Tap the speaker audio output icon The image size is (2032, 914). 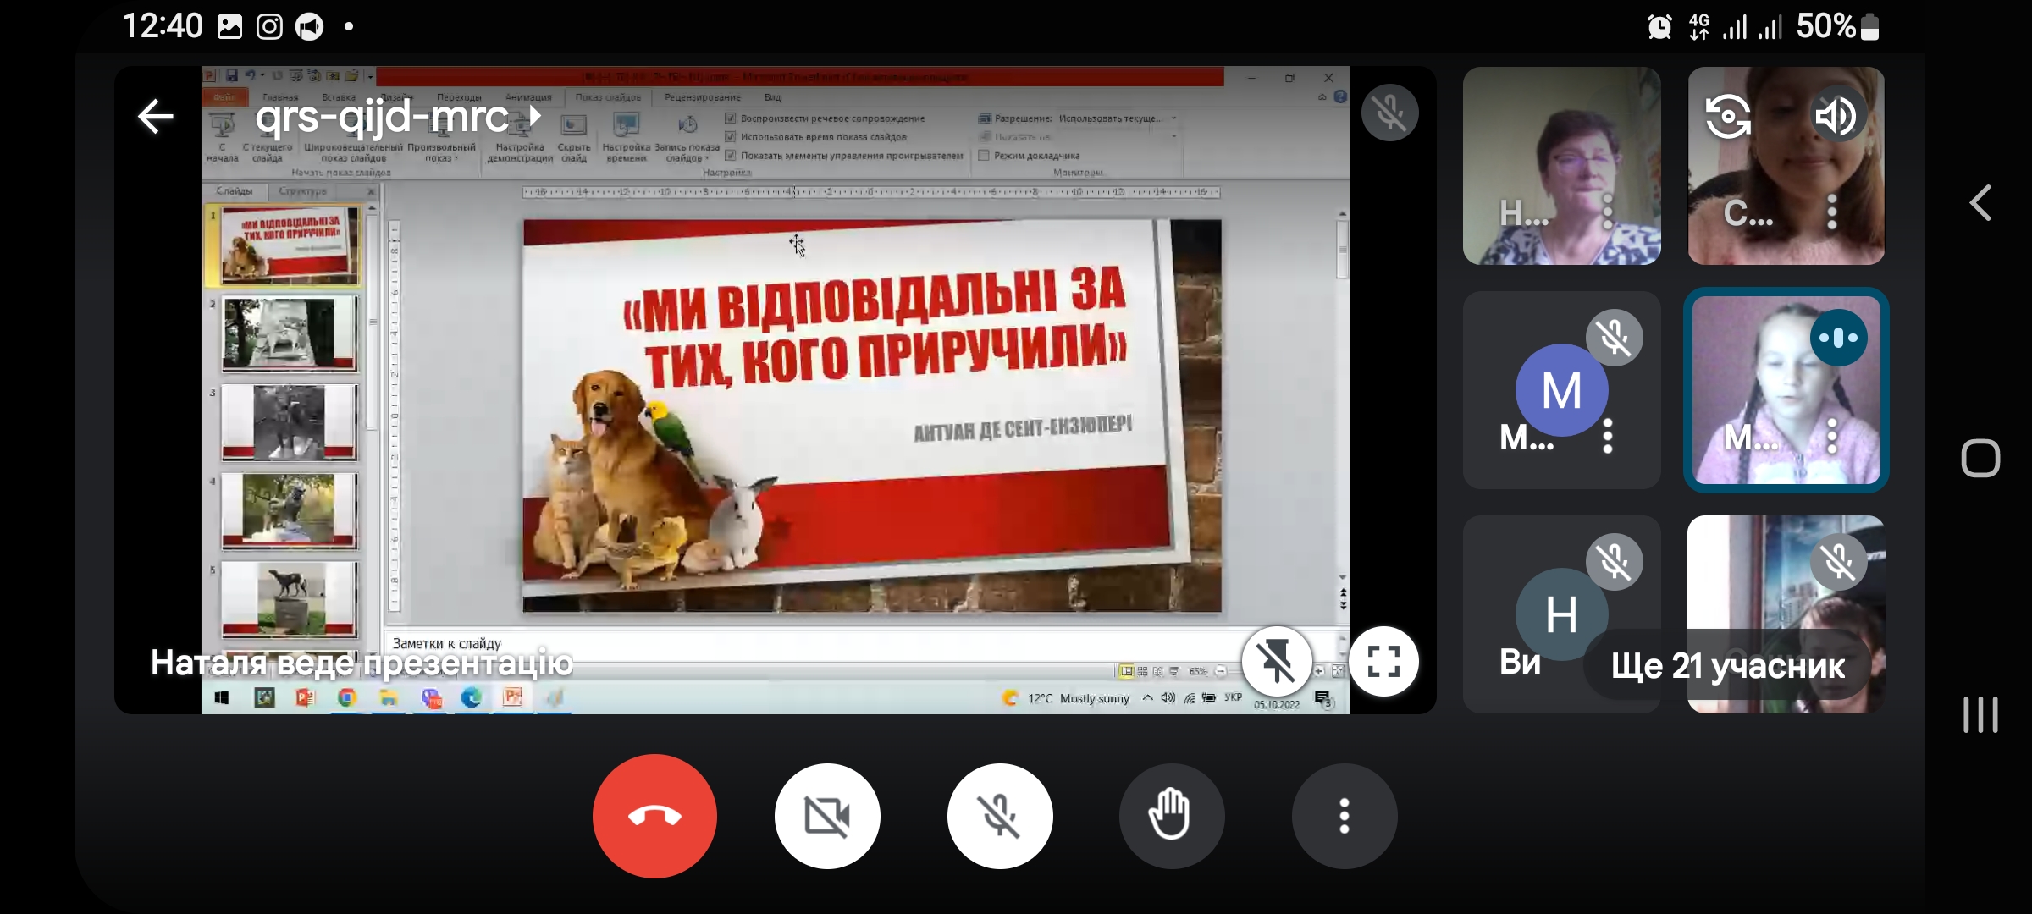click(1837, 117)
